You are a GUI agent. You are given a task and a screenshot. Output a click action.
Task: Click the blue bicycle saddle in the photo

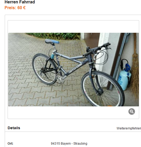(x=52, y=41)
